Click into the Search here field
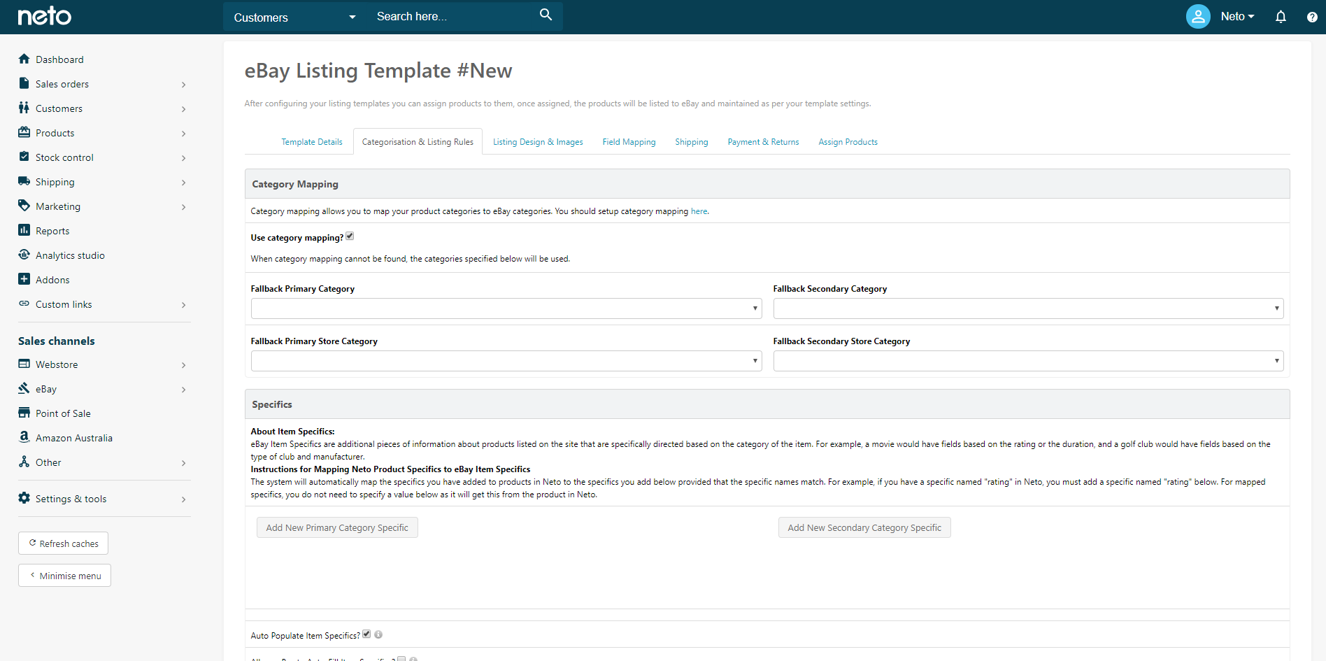 point(452,17)
